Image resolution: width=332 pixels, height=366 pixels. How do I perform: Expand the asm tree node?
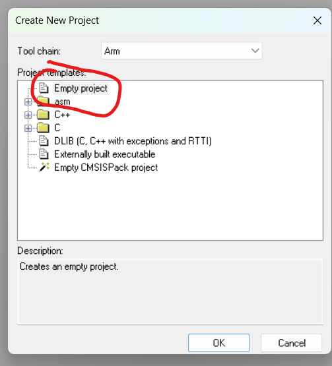point(28,102)
